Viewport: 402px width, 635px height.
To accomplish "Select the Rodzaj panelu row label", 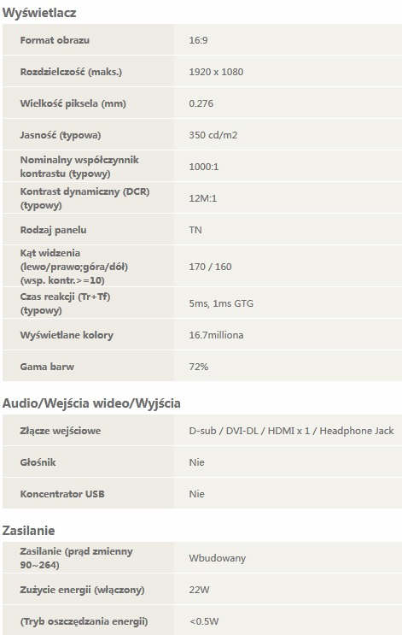I will [x=54, y=230].
